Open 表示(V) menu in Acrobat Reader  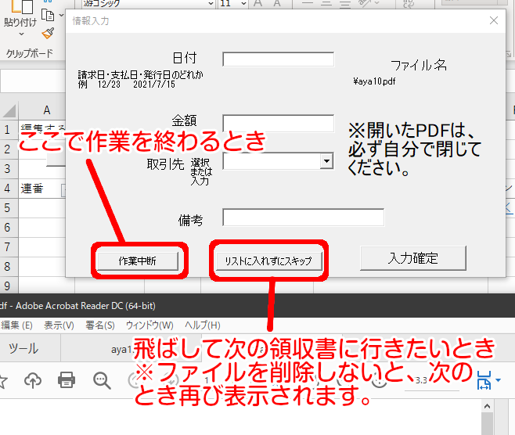tap(59, 325)
